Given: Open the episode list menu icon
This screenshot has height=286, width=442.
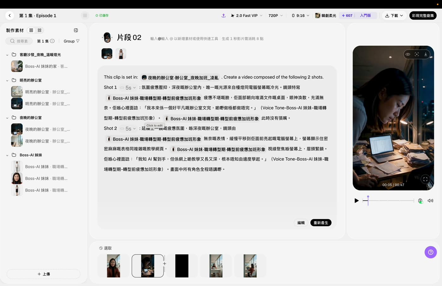Looking at the screenshot, I should [85, 15].
